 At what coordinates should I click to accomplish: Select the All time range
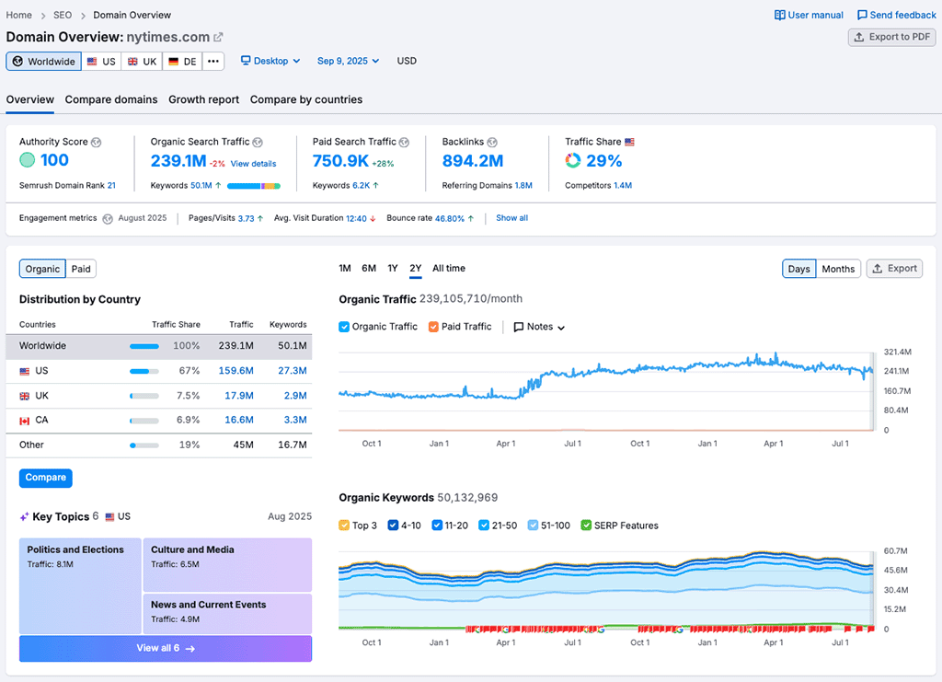(449, 269)
